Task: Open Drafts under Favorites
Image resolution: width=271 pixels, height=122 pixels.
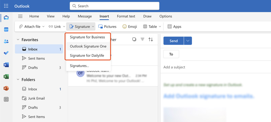Action: (x=39, y=68)
